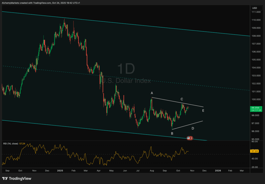Click the U.S. Dollar Index title text
Screen dimensions: 265x184
(x=126, y=81)
